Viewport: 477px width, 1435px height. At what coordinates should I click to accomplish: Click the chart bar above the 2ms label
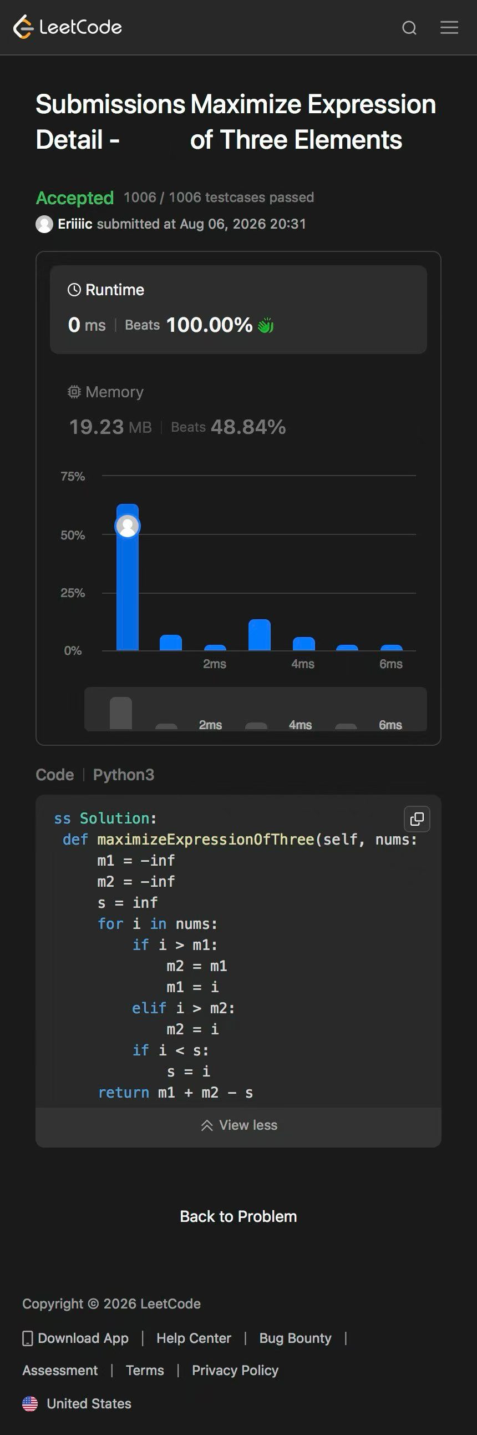click(x=215, y=648)
